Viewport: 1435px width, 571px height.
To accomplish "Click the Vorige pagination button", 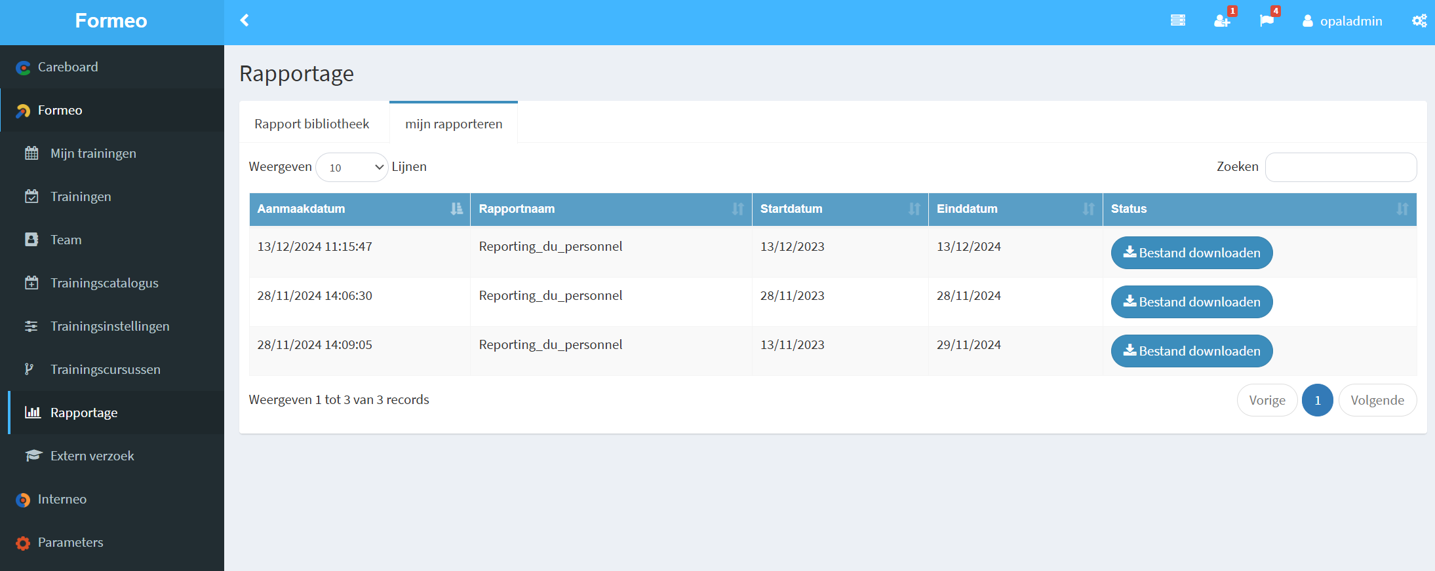I will tap(1267, 400).
